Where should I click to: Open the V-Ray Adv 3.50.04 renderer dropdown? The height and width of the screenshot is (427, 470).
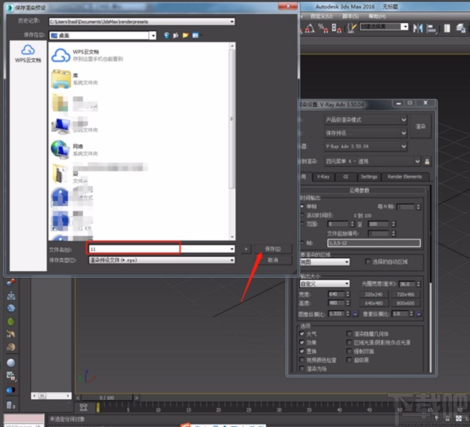[x=366, y=147]
